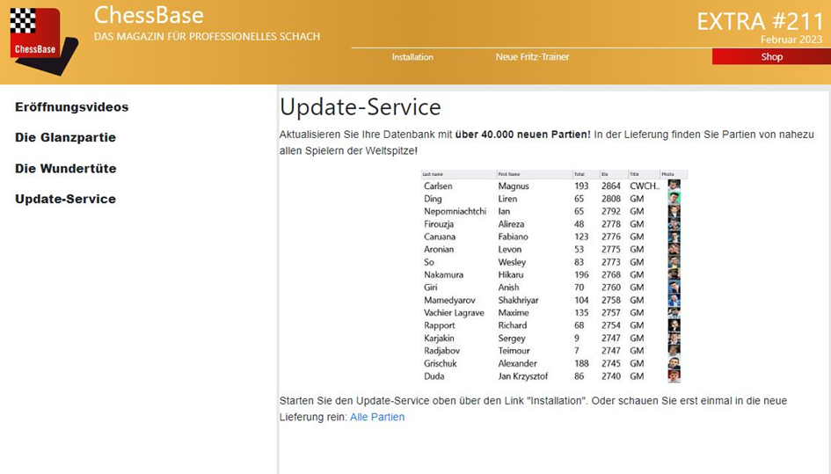Click the First Name column header
Screen dimensions: 831x474
click(x=509, y=174)
